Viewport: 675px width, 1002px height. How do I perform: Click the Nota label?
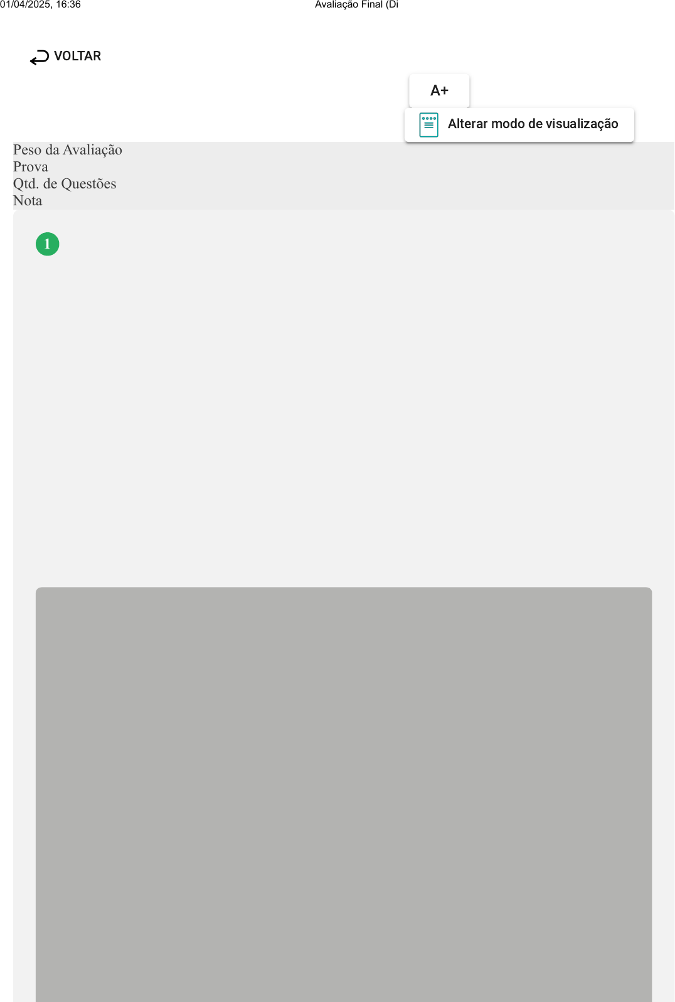pyautogui.click(x=28, y=201)
